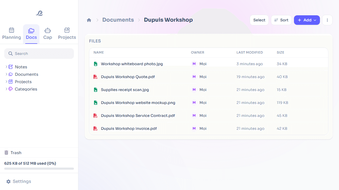
Task: Click the FILES section heading
Action: pos(95,41)
